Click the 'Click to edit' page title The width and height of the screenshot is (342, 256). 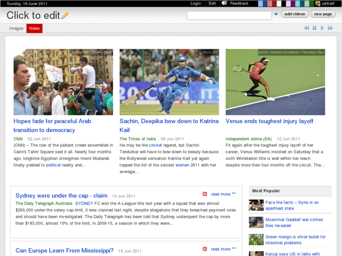(33, 15)
